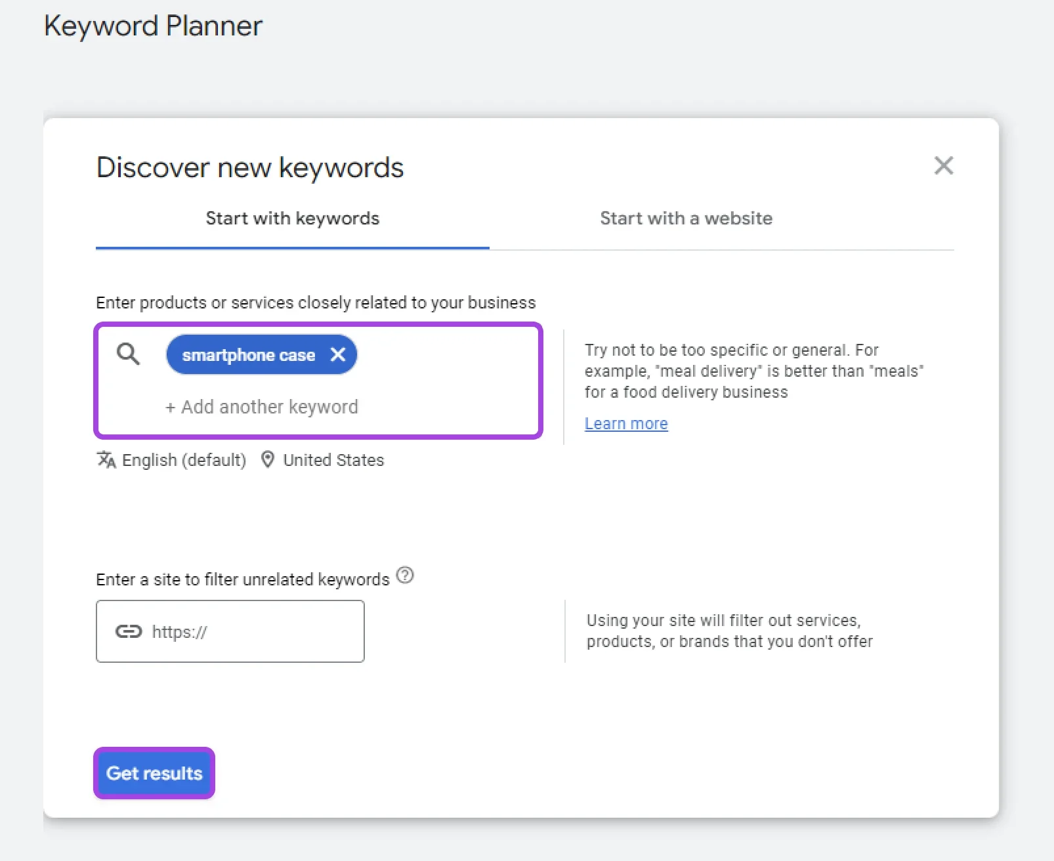Click 'Try not to be too specific' tip
This screenshot has height=861, width=1054.
click(754, 371)
